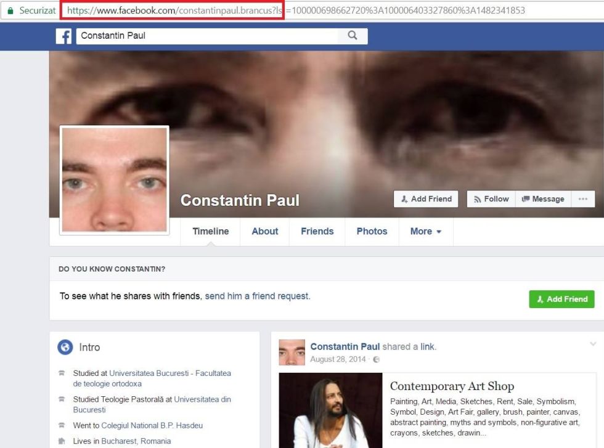Image resolution: width=604 pixels, height=448 pixels.
Task: Open the Universitatea din Bucuresti link
Action: pos(152,404)
